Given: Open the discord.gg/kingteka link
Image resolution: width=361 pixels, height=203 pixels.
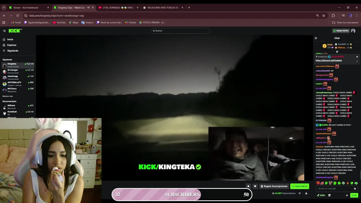Looking at the screenshot, I should (x=329, y=60).
